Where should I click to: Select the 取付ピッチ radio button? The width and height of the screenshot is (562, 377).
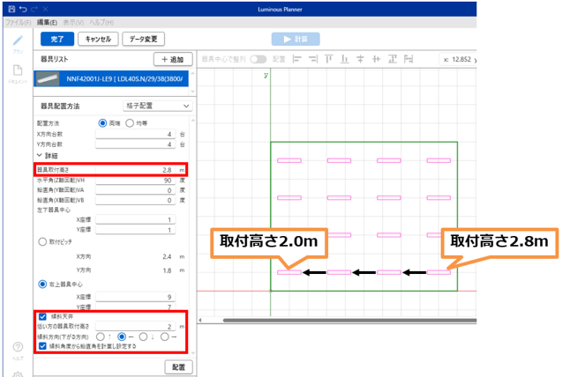coord(41,240)
